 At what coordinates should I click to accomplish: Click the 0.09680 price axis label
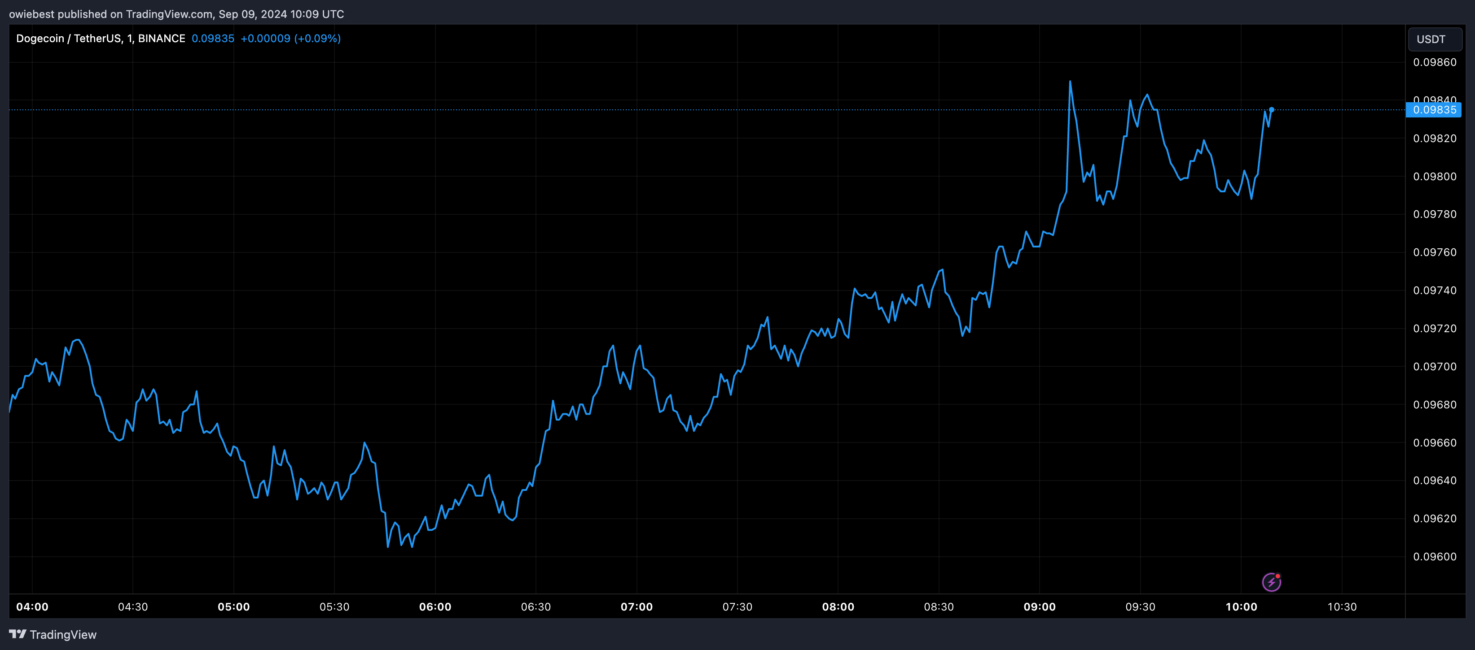[1435, 405]
